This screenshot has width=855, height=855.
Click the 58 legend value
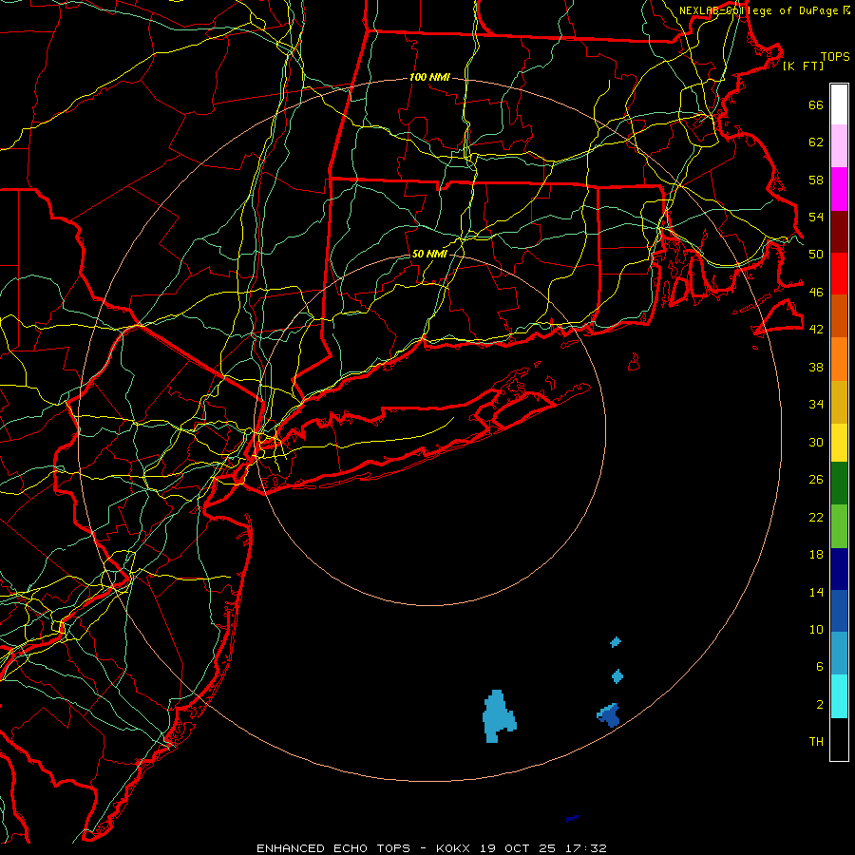(816, 180)
